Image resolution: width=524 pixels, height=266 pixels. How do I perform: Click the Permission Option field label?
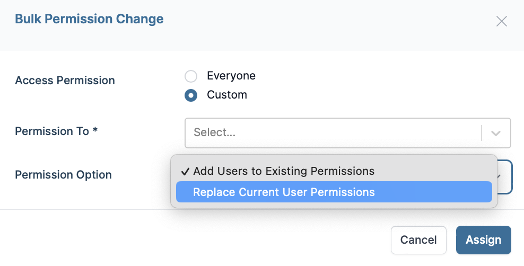[63, 175]
